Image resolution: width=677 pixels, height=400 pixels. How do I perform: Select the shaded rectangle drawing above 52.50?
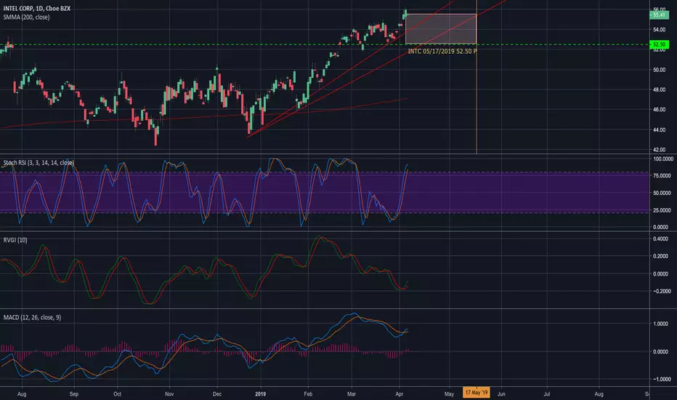point(441,29)
